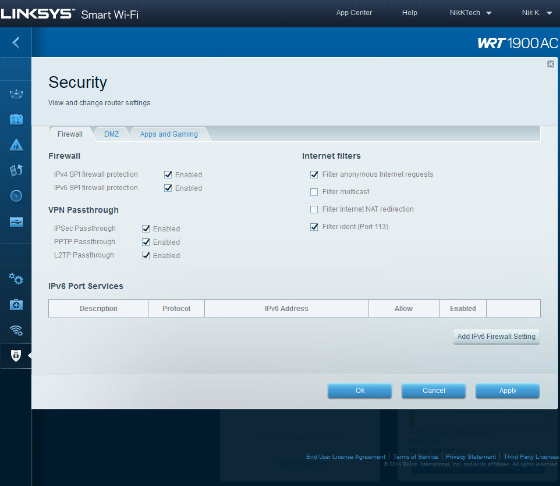Switch to the Apps and Gaming tab

coord(169,134)
